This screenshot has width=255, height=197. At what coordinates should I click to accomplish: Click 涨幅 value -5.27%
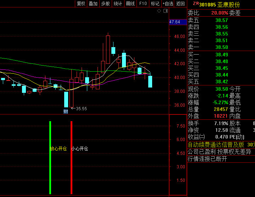point(220,102)
